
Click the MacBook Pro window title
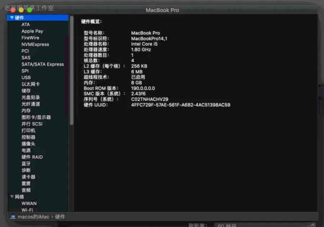162,10
